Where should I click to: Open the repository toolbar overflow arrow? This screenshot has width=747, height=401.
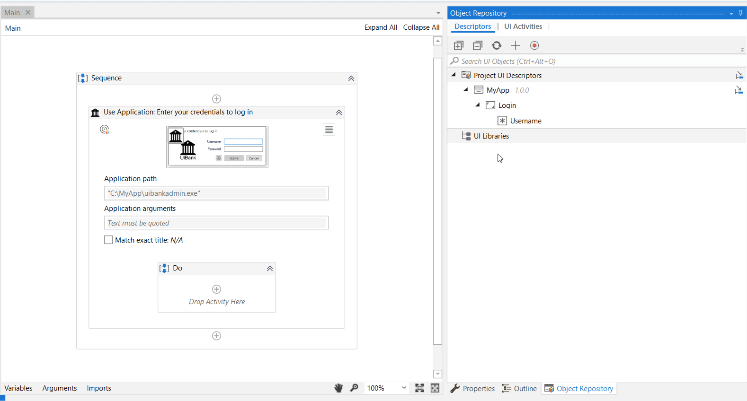[742, 50]
